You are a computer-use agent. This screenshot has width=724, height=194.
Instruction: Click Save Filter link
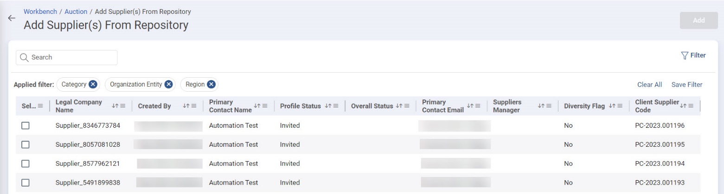(686, 85)
